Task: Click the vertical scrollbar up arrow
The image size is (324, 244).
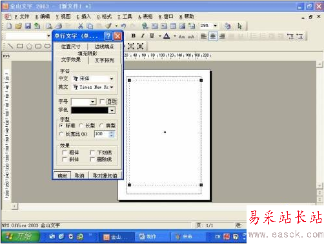Action: (319, 64)
